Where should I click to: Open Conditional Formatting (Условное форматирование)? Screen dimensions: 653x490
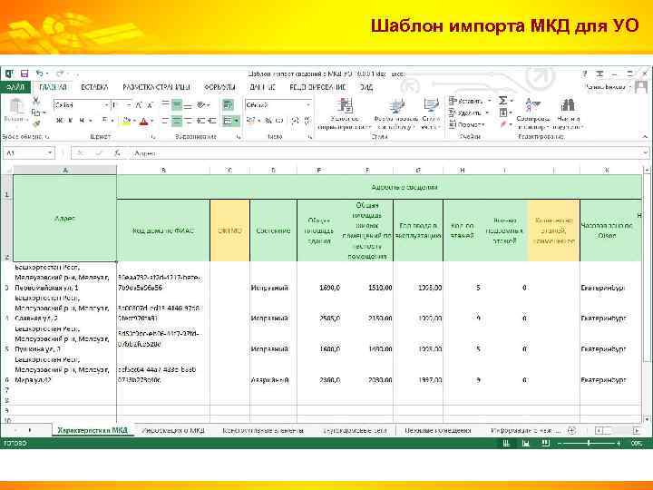tap(345, 114)
